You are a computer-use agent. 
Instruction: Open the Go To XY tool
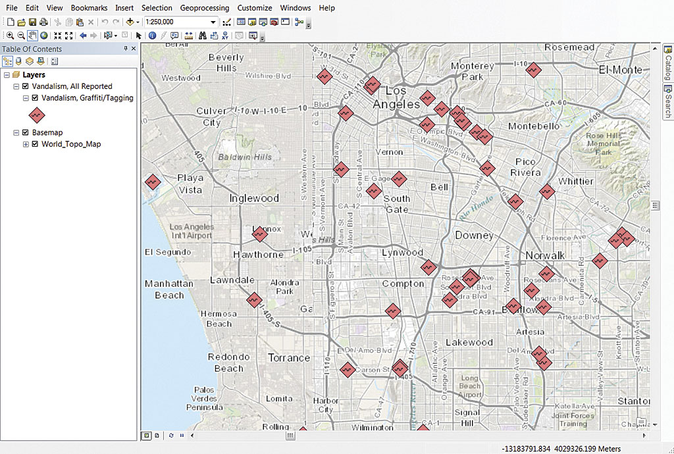(226, 36)
